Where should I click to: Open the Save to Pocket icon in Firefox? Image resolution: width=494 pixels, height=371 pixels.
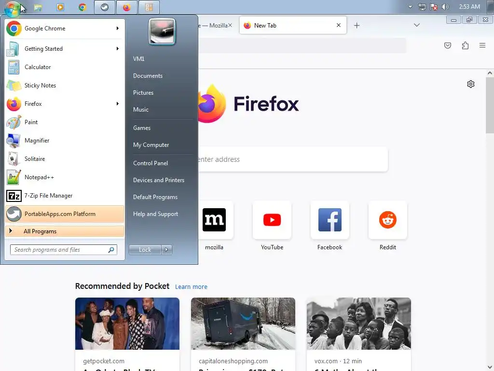coord(447,46)
